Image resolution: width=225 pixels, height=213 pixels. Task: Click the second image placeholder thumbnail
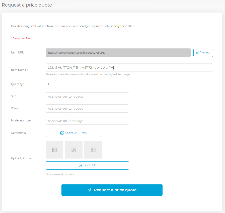click(x=74, y=150)
